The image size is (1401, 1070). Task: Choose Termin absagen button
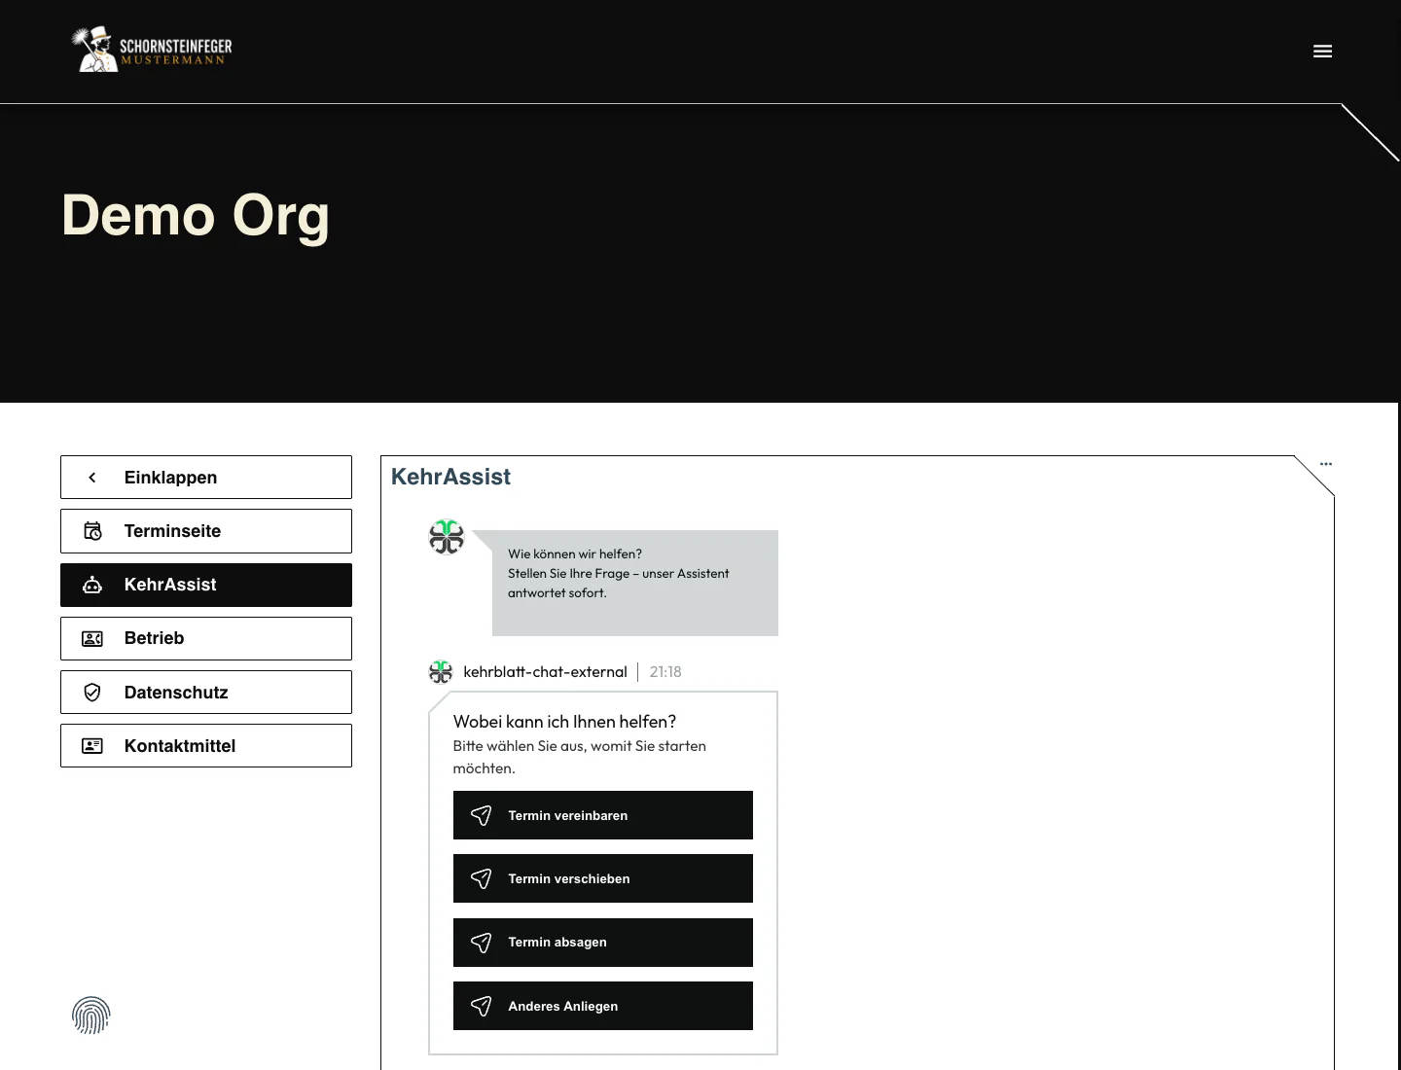click(x=603, y=943)
